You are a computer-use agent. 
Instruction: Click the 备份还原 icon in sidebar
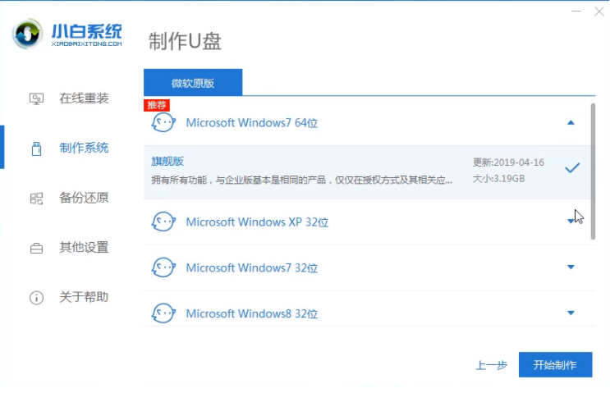(36, 198)
